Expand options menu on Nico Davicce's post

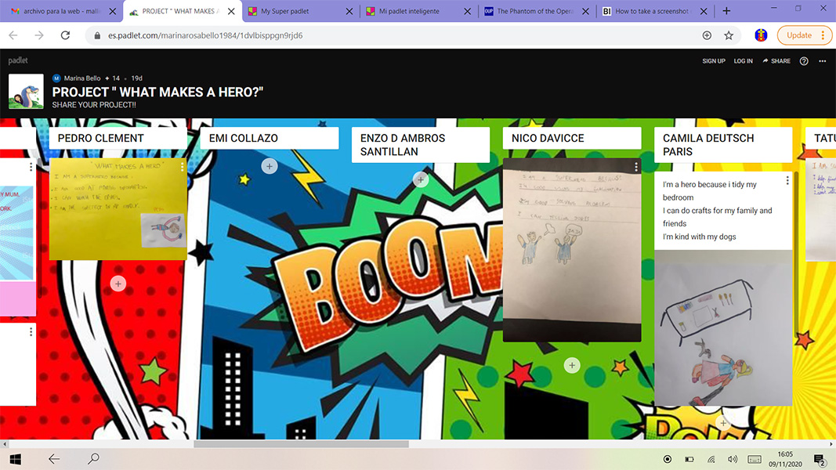coord(636,167)
